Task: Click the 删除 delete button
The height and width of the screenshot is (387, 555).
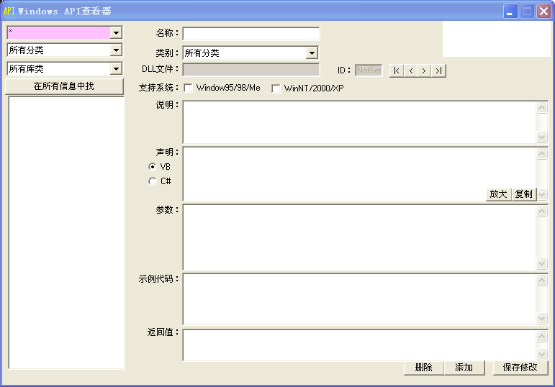Action: [424, 368]
